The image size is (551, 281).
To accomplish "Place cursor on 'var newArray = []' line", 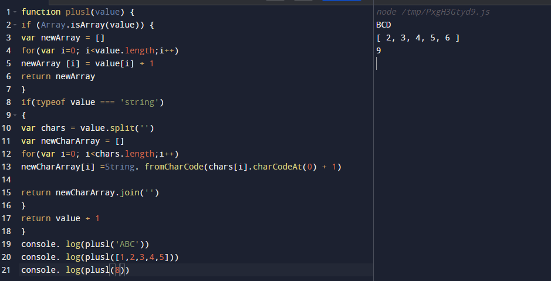I will (x=63, y=38).
